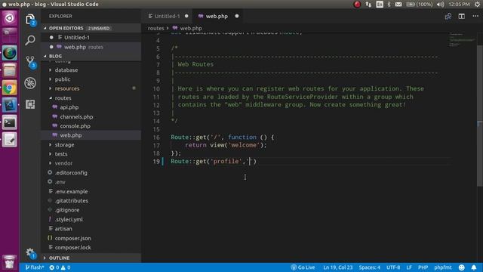Change indentation via Spaces: 4

[369, 267]
